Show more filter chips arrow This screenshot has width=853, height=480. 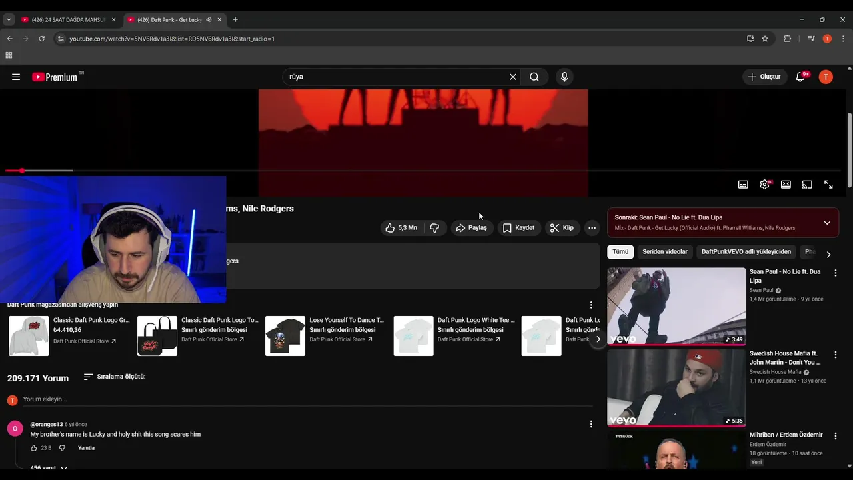[828, 254]
